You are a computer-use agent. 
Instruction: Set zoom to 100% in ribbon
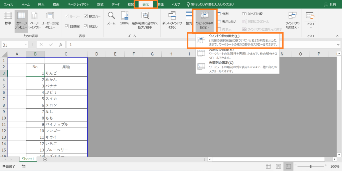click(x=125, y=18)
